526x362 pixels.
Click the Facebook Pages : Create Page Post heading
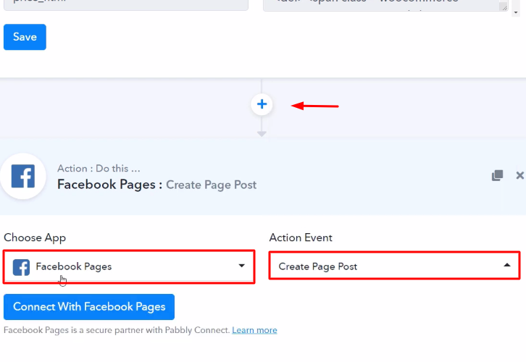[x=156, y=185]
